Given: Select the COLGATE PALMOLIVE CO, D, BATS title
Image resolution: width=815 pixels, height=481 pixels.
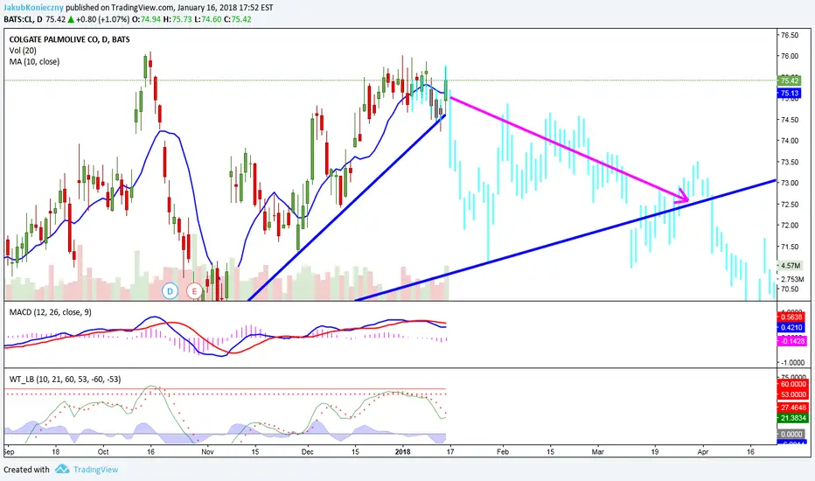Looking at the screenshot, I should pos(70,39).
